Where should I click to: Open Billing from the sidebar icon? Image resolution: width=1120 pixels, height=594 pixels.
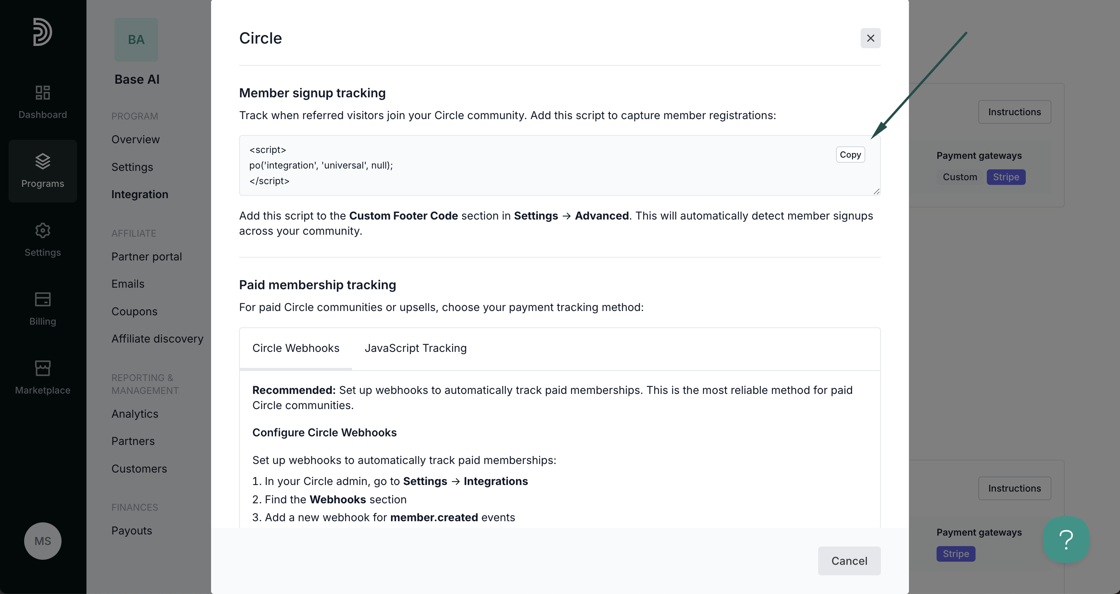(x=42, y=309)
